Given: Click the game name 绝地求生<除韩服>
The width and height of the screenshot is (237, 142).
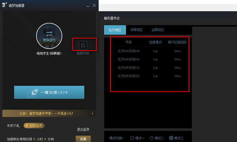Looking at the screenshot, I should [x=49, y=53].
